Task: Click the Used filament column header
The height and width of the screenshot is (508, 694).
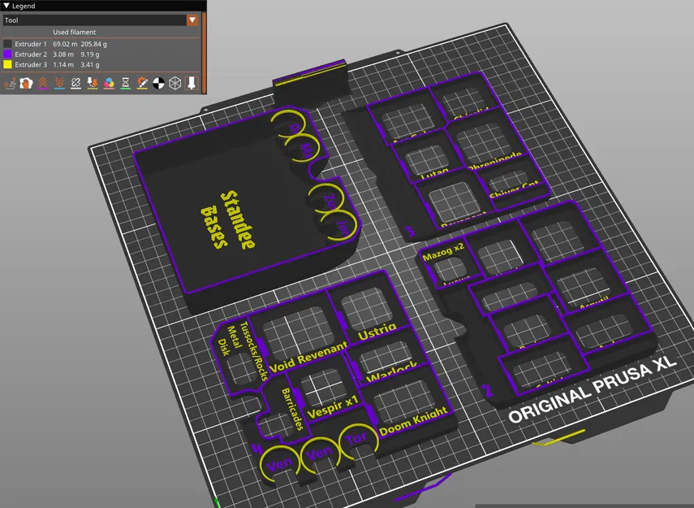Action: pyautogui.click(x=75, y=32)
